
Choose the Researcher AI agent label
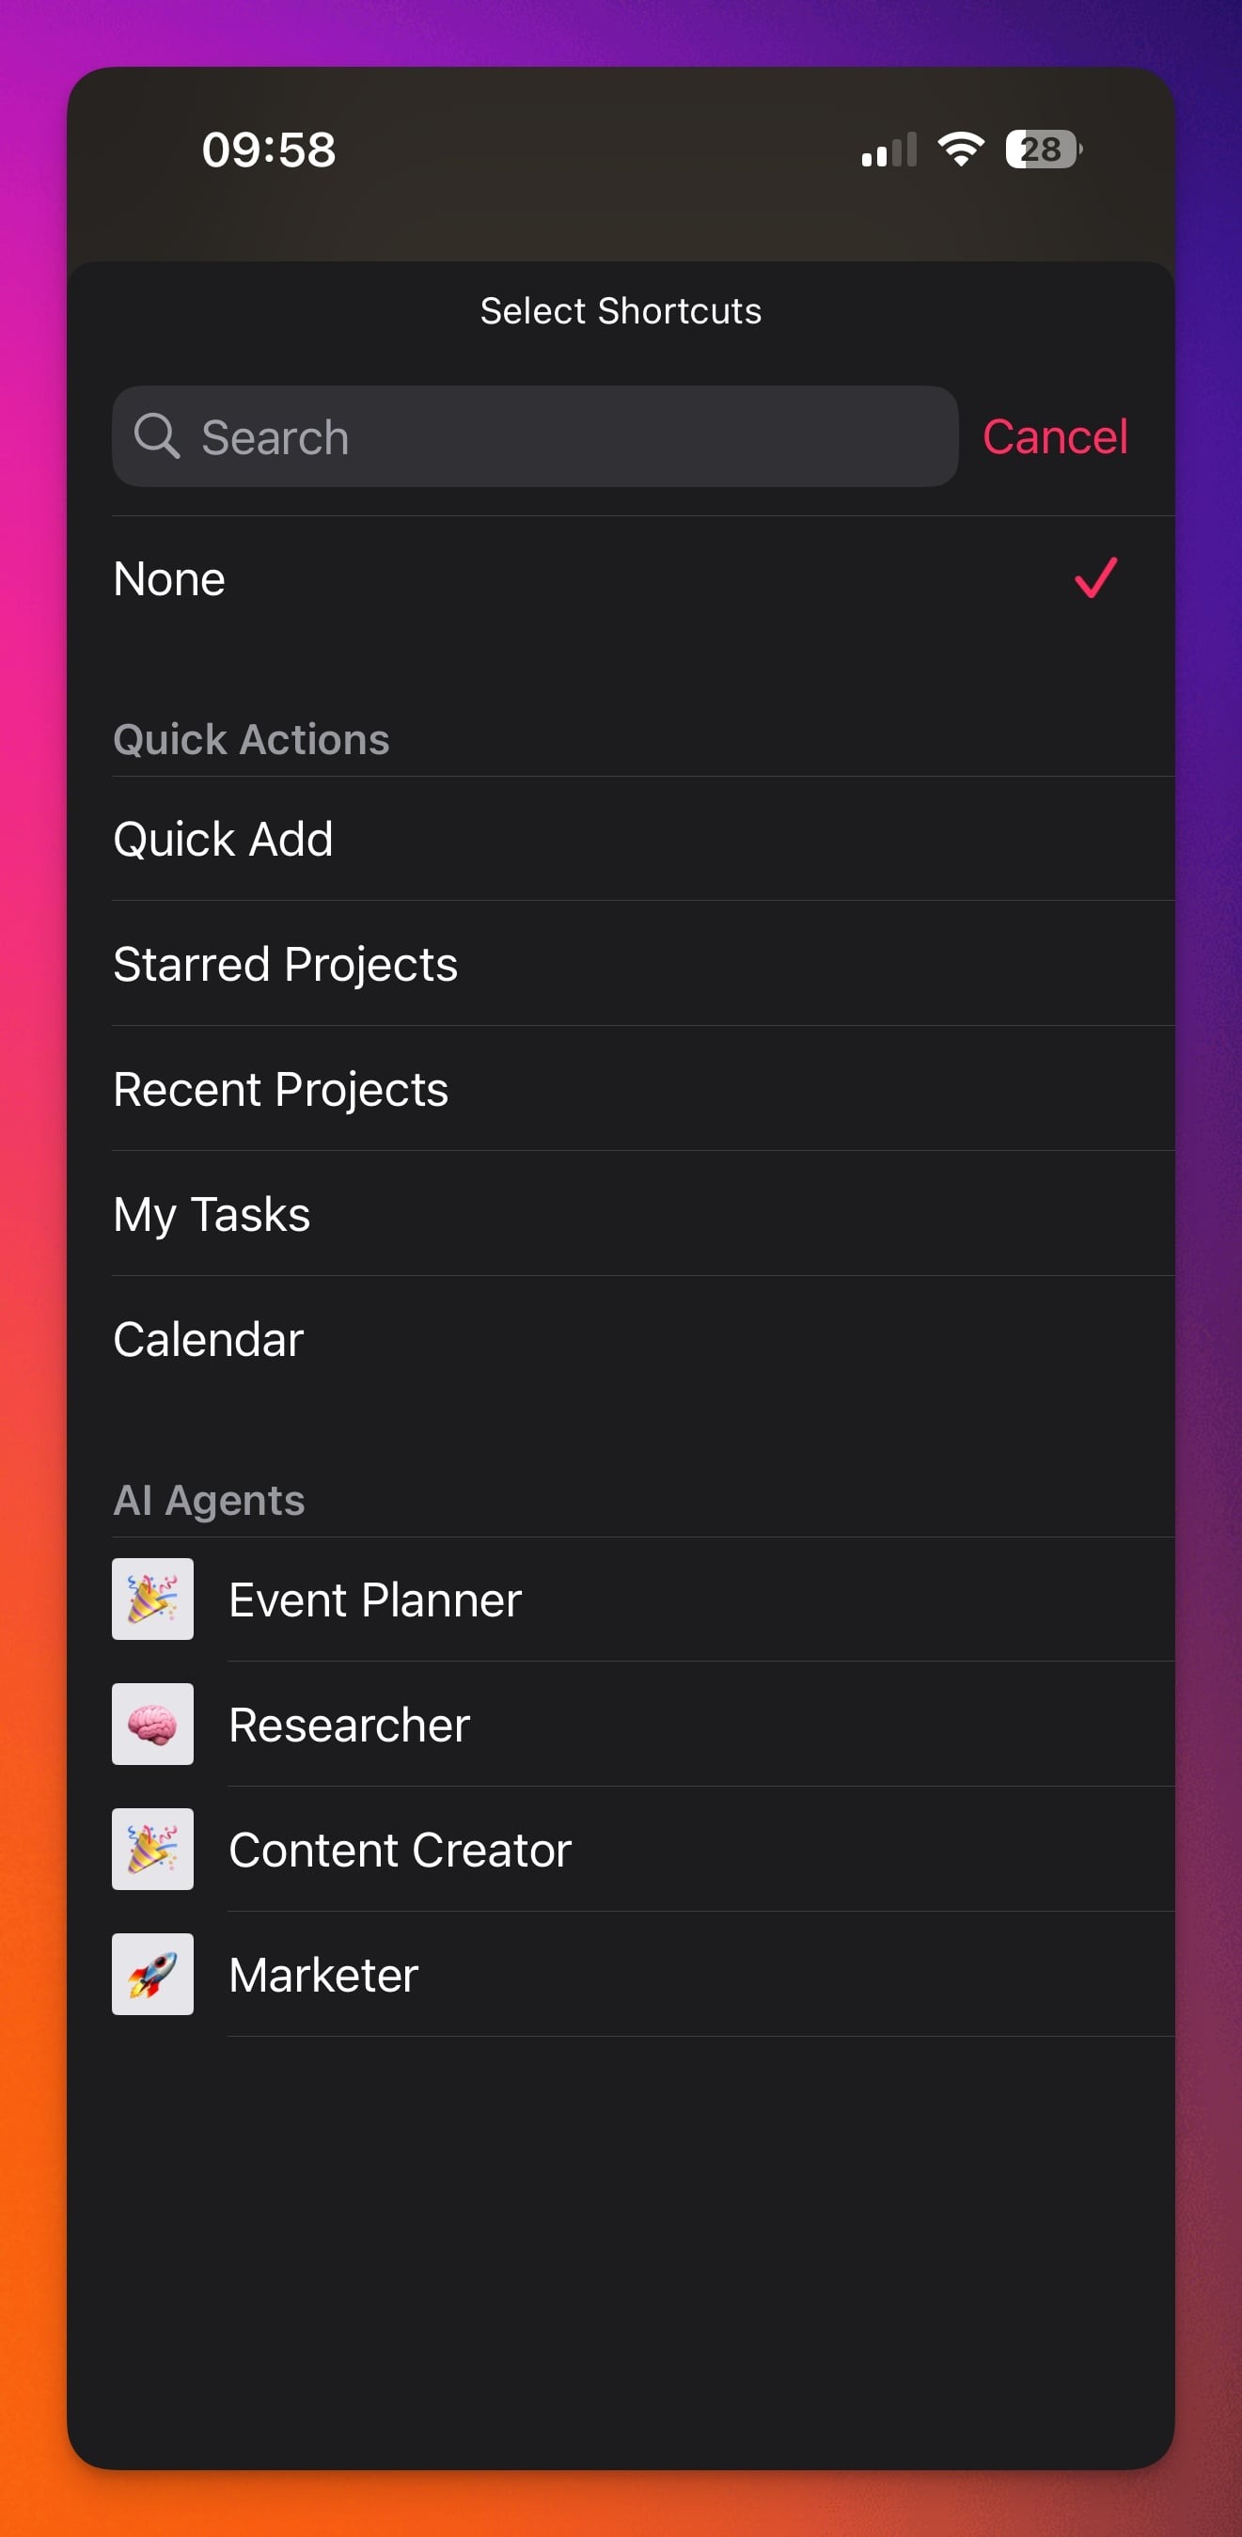click(x=350, y=1725)
